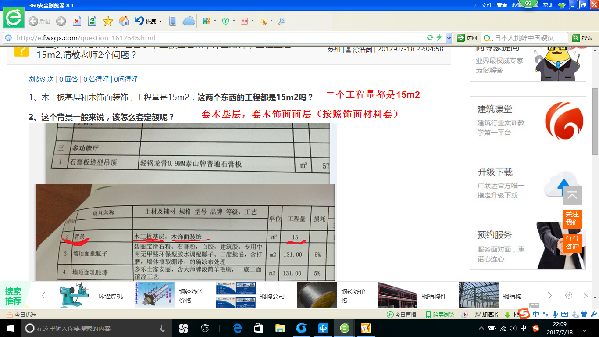Click the green aperture icon in the address bar
599x337 pixels.
point(430,38)
